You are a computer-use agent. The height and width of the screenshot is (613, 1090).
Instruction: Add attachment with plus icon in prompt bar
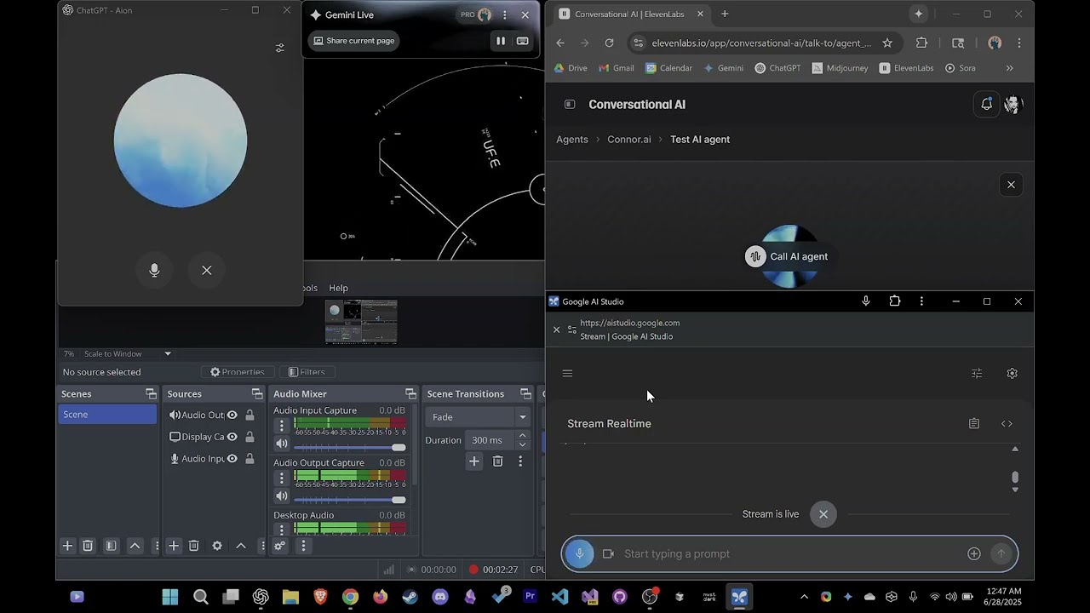(x=974, y=553)
